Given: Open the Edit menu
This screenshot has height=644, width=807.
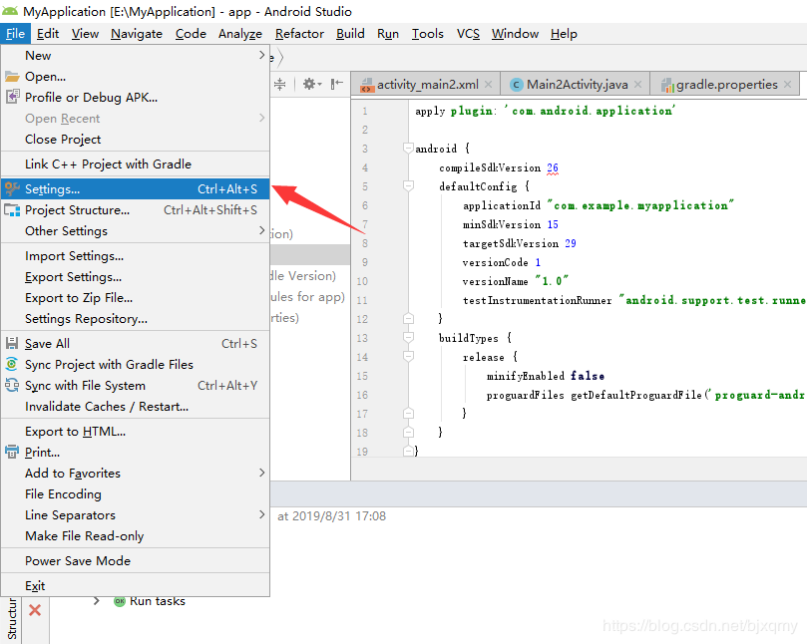Looking at the screenshot, I should coord(47,34).
